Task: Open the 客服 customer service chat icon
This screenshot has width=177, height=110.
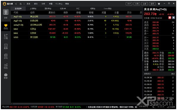Action: coord(6,76)
